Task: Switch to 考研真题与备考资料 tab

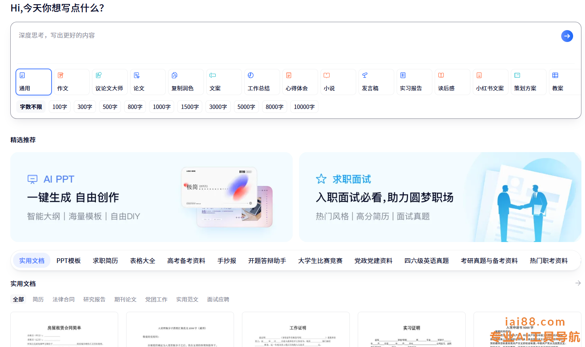Action: pos(489,261)
